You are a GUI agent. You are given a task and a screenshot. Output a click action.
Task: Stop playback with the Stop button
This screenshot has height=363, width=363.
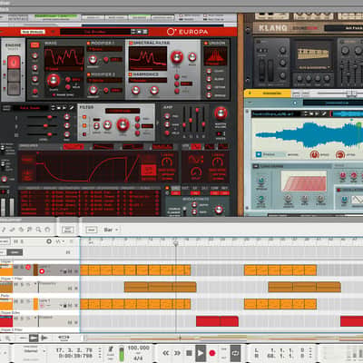click(x=190, y=353)
